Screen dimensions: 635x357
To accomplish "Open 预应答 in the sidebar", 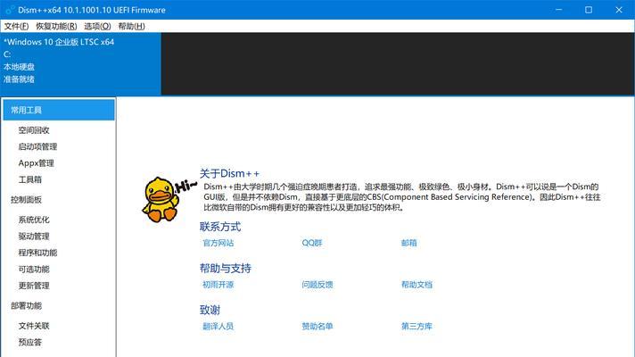I will tap(30, 343).
